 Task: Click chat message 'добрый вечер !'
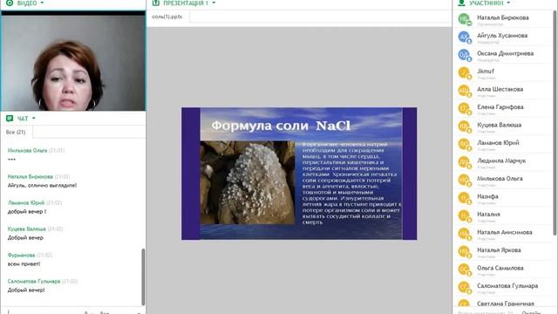point(27,211)
